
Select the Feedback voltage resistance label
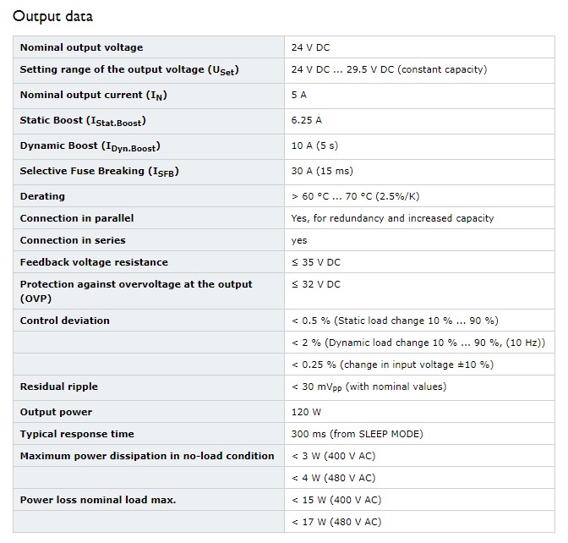(x=94, y=262)
